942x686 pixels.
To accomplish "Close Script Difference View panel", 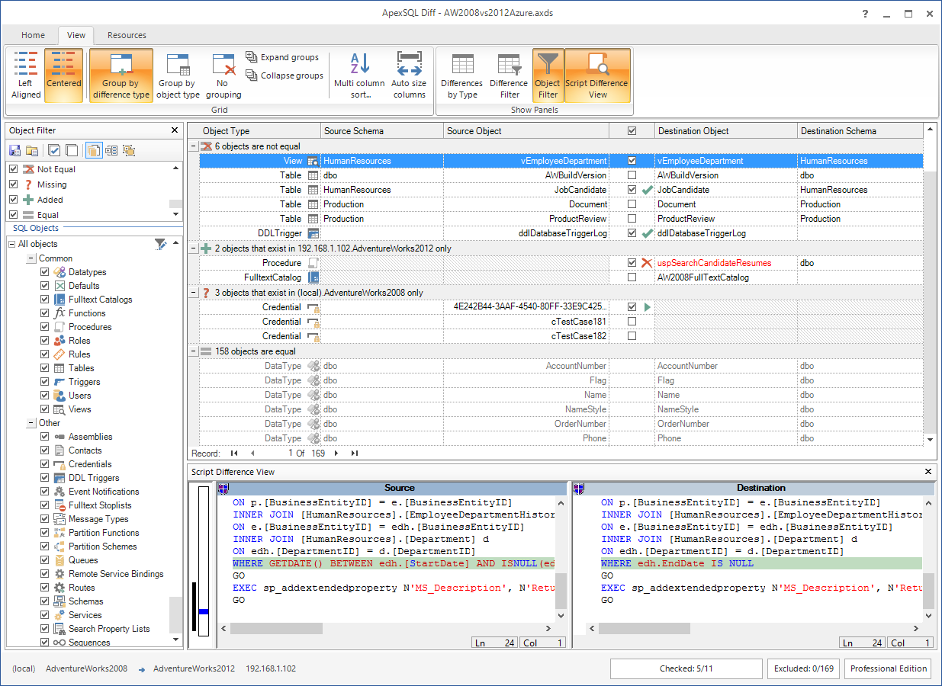I will pyautogui.click(x=928, y=472).
